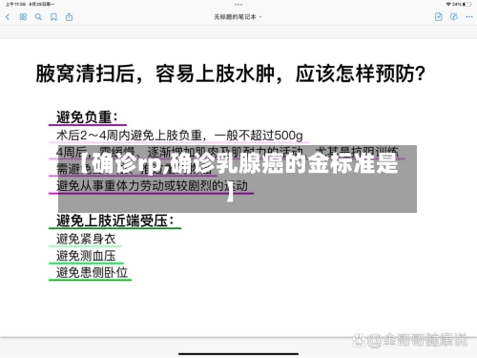Tap the home indicator bar
477x358 pixels.
(238, 353)
